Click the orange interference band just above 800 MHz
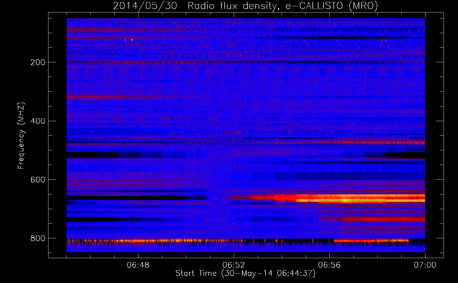 click(x=154, y=241)
